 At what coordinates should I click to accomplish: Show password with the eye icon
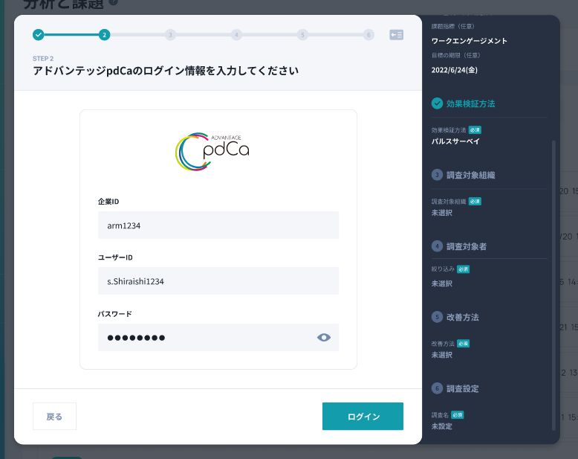coord(324,337)
